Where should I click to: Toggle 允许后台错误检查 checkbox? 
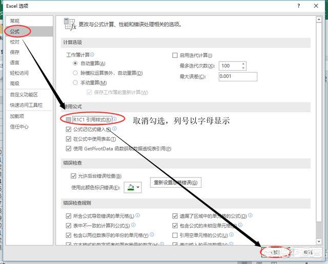point(73,176)
